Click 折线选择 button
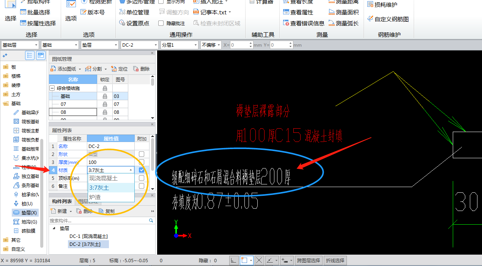The height and width of the screenshot is (266, 482). click(x=335, y=260)
